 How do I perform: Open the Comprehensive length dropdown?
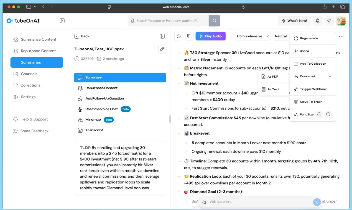tap(253, 36)
